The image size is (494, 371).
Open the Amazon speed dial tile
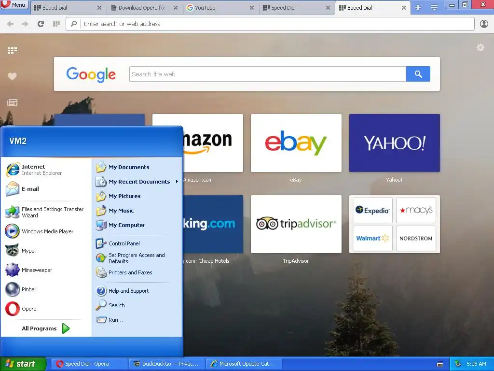[x=213, y=143]
